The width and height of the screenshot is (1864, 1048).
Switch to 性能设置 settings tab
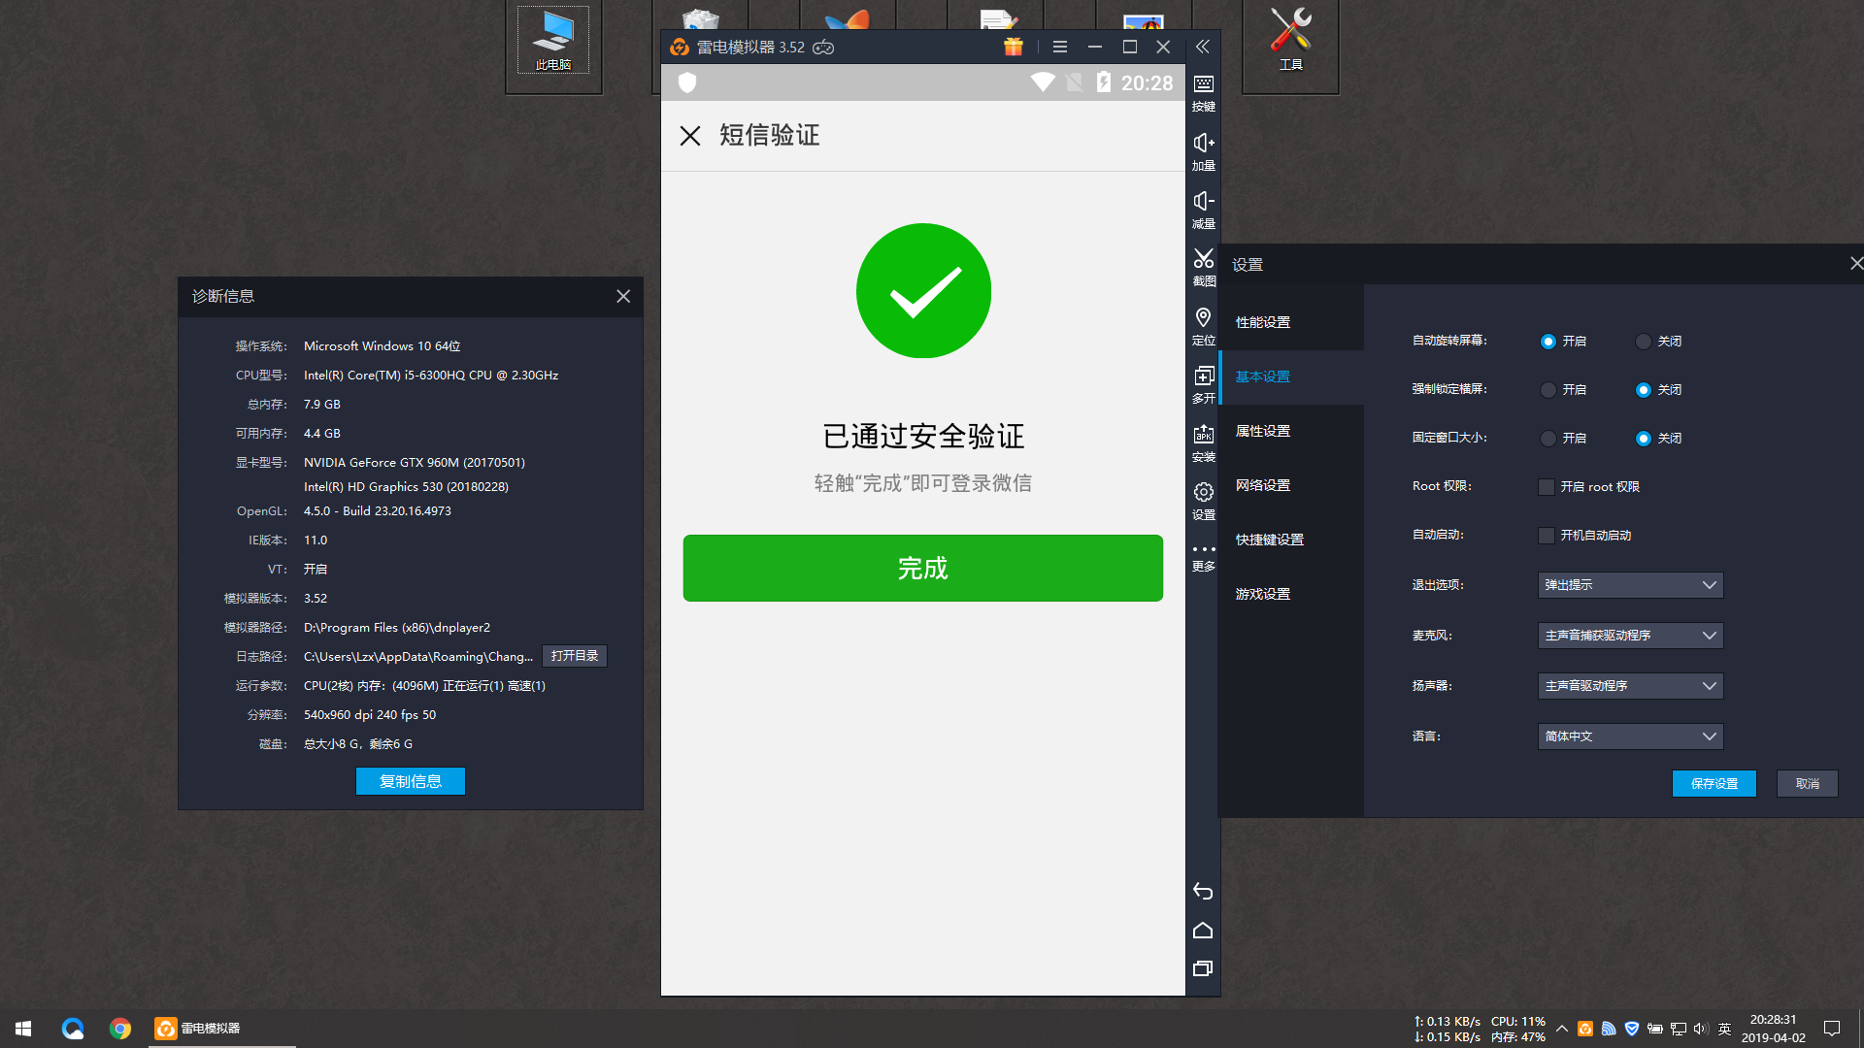click(x=1263, y=322)
